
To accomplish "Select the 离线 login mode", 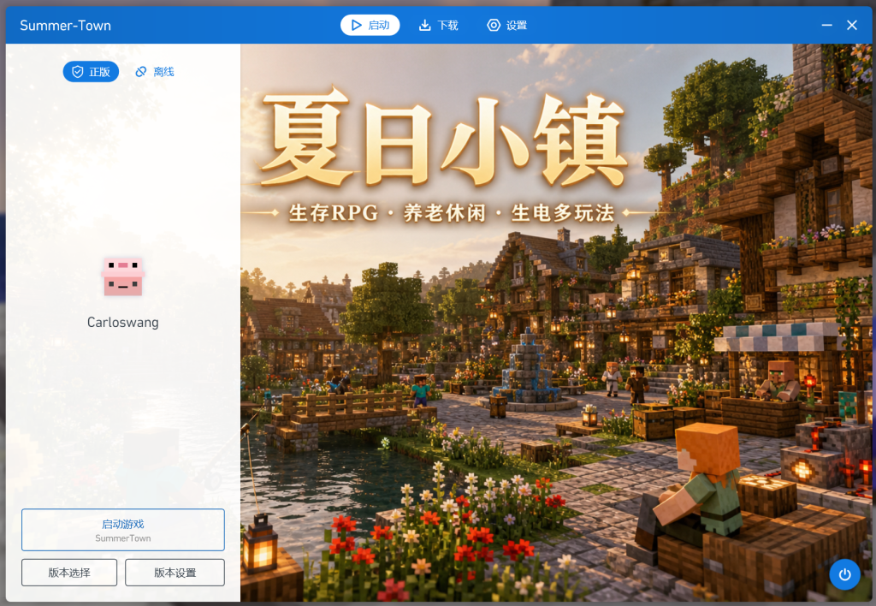I will (x=155, y=72).
